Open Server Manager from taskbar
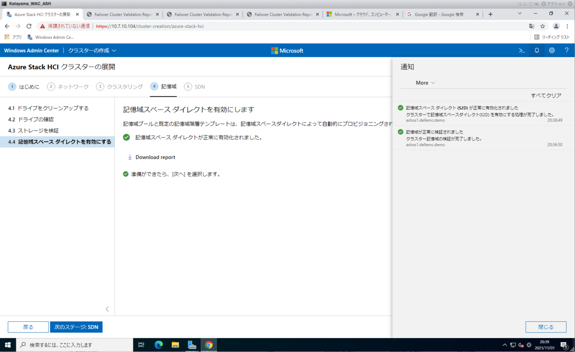The height and width of the screenshot is (352, 575). pyautogui.click(x=192, y=344)
